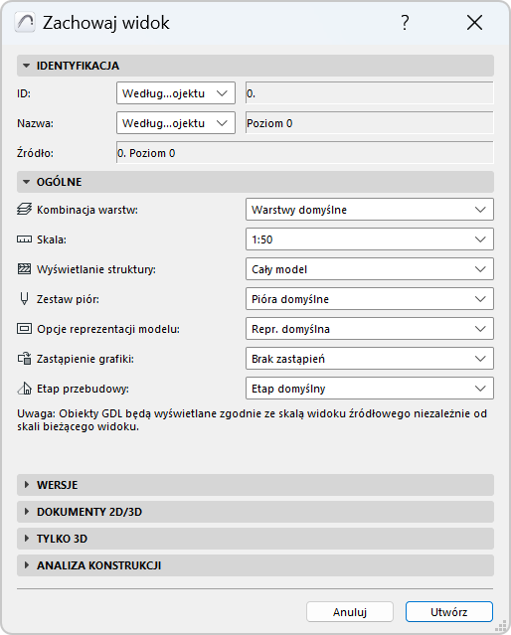The height and width of the screenshot is (635, 511).
Task: Collapse the IDENTYFIKACJA section
Action: pos(255,66)
